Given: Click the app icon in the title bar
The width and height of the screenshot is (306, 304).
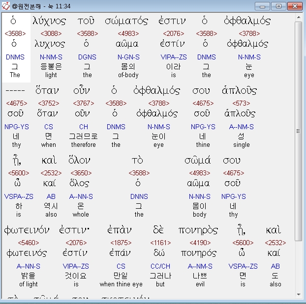Looking at the screenshot, I should 5,6.
